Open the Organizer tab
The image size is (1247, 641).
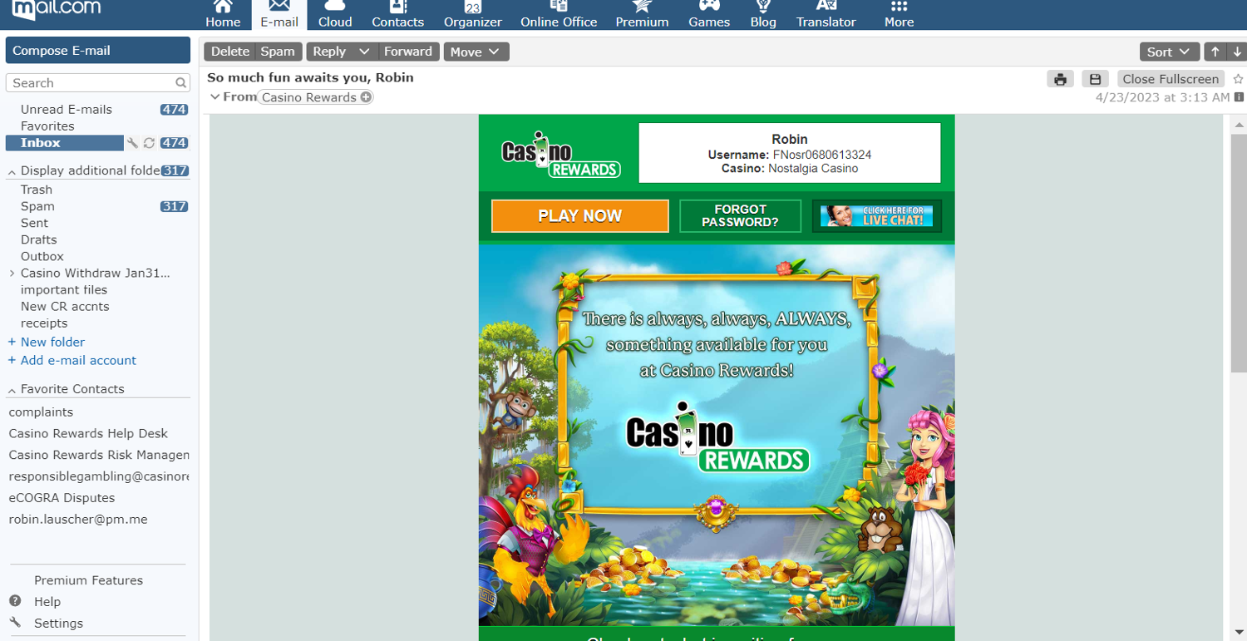pyautogui.click(x=472, y=15)
